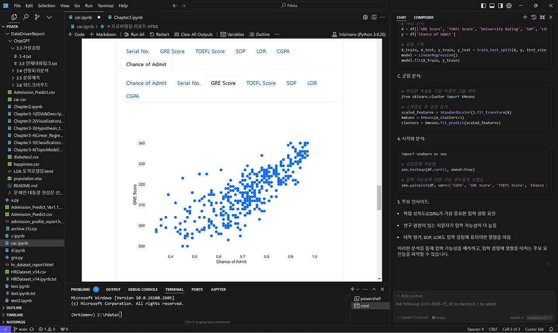Open the Terminal menu
This screenshot has width=558, height=333.
coord(105,6)
